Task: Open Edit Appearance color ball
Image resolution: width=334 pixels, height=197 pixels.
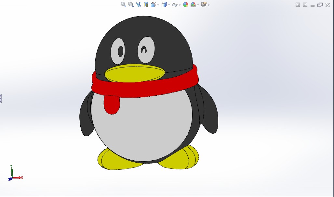Action: coord(186,5)
